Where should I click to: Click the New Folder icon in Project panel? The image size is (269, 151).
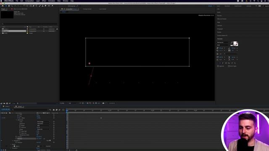(x=4, y=104)
